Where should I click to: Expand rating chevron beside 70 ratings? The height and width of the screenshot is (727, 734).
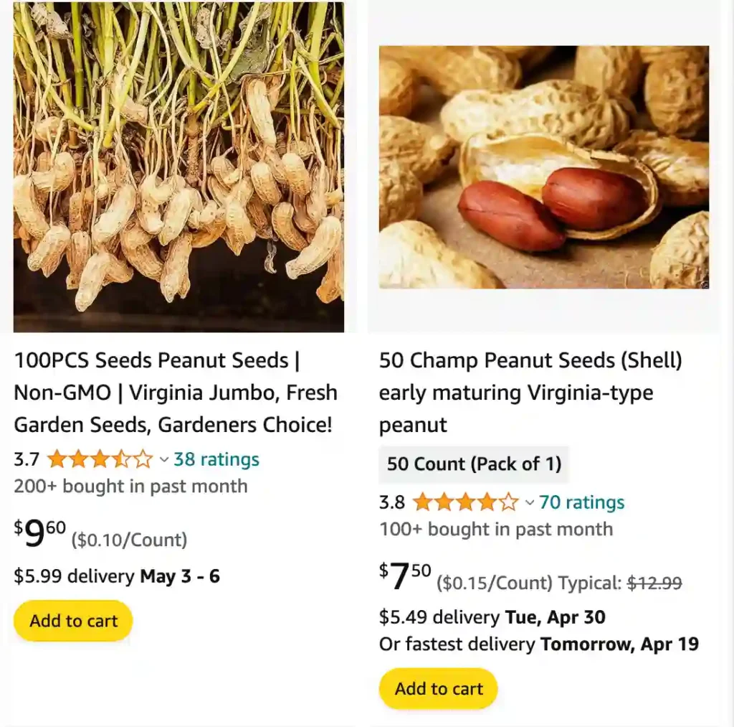530,503
